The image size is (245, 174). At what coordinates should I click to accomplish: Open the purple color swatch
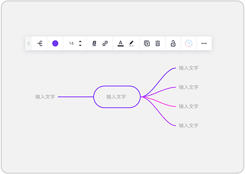[55, 43]
